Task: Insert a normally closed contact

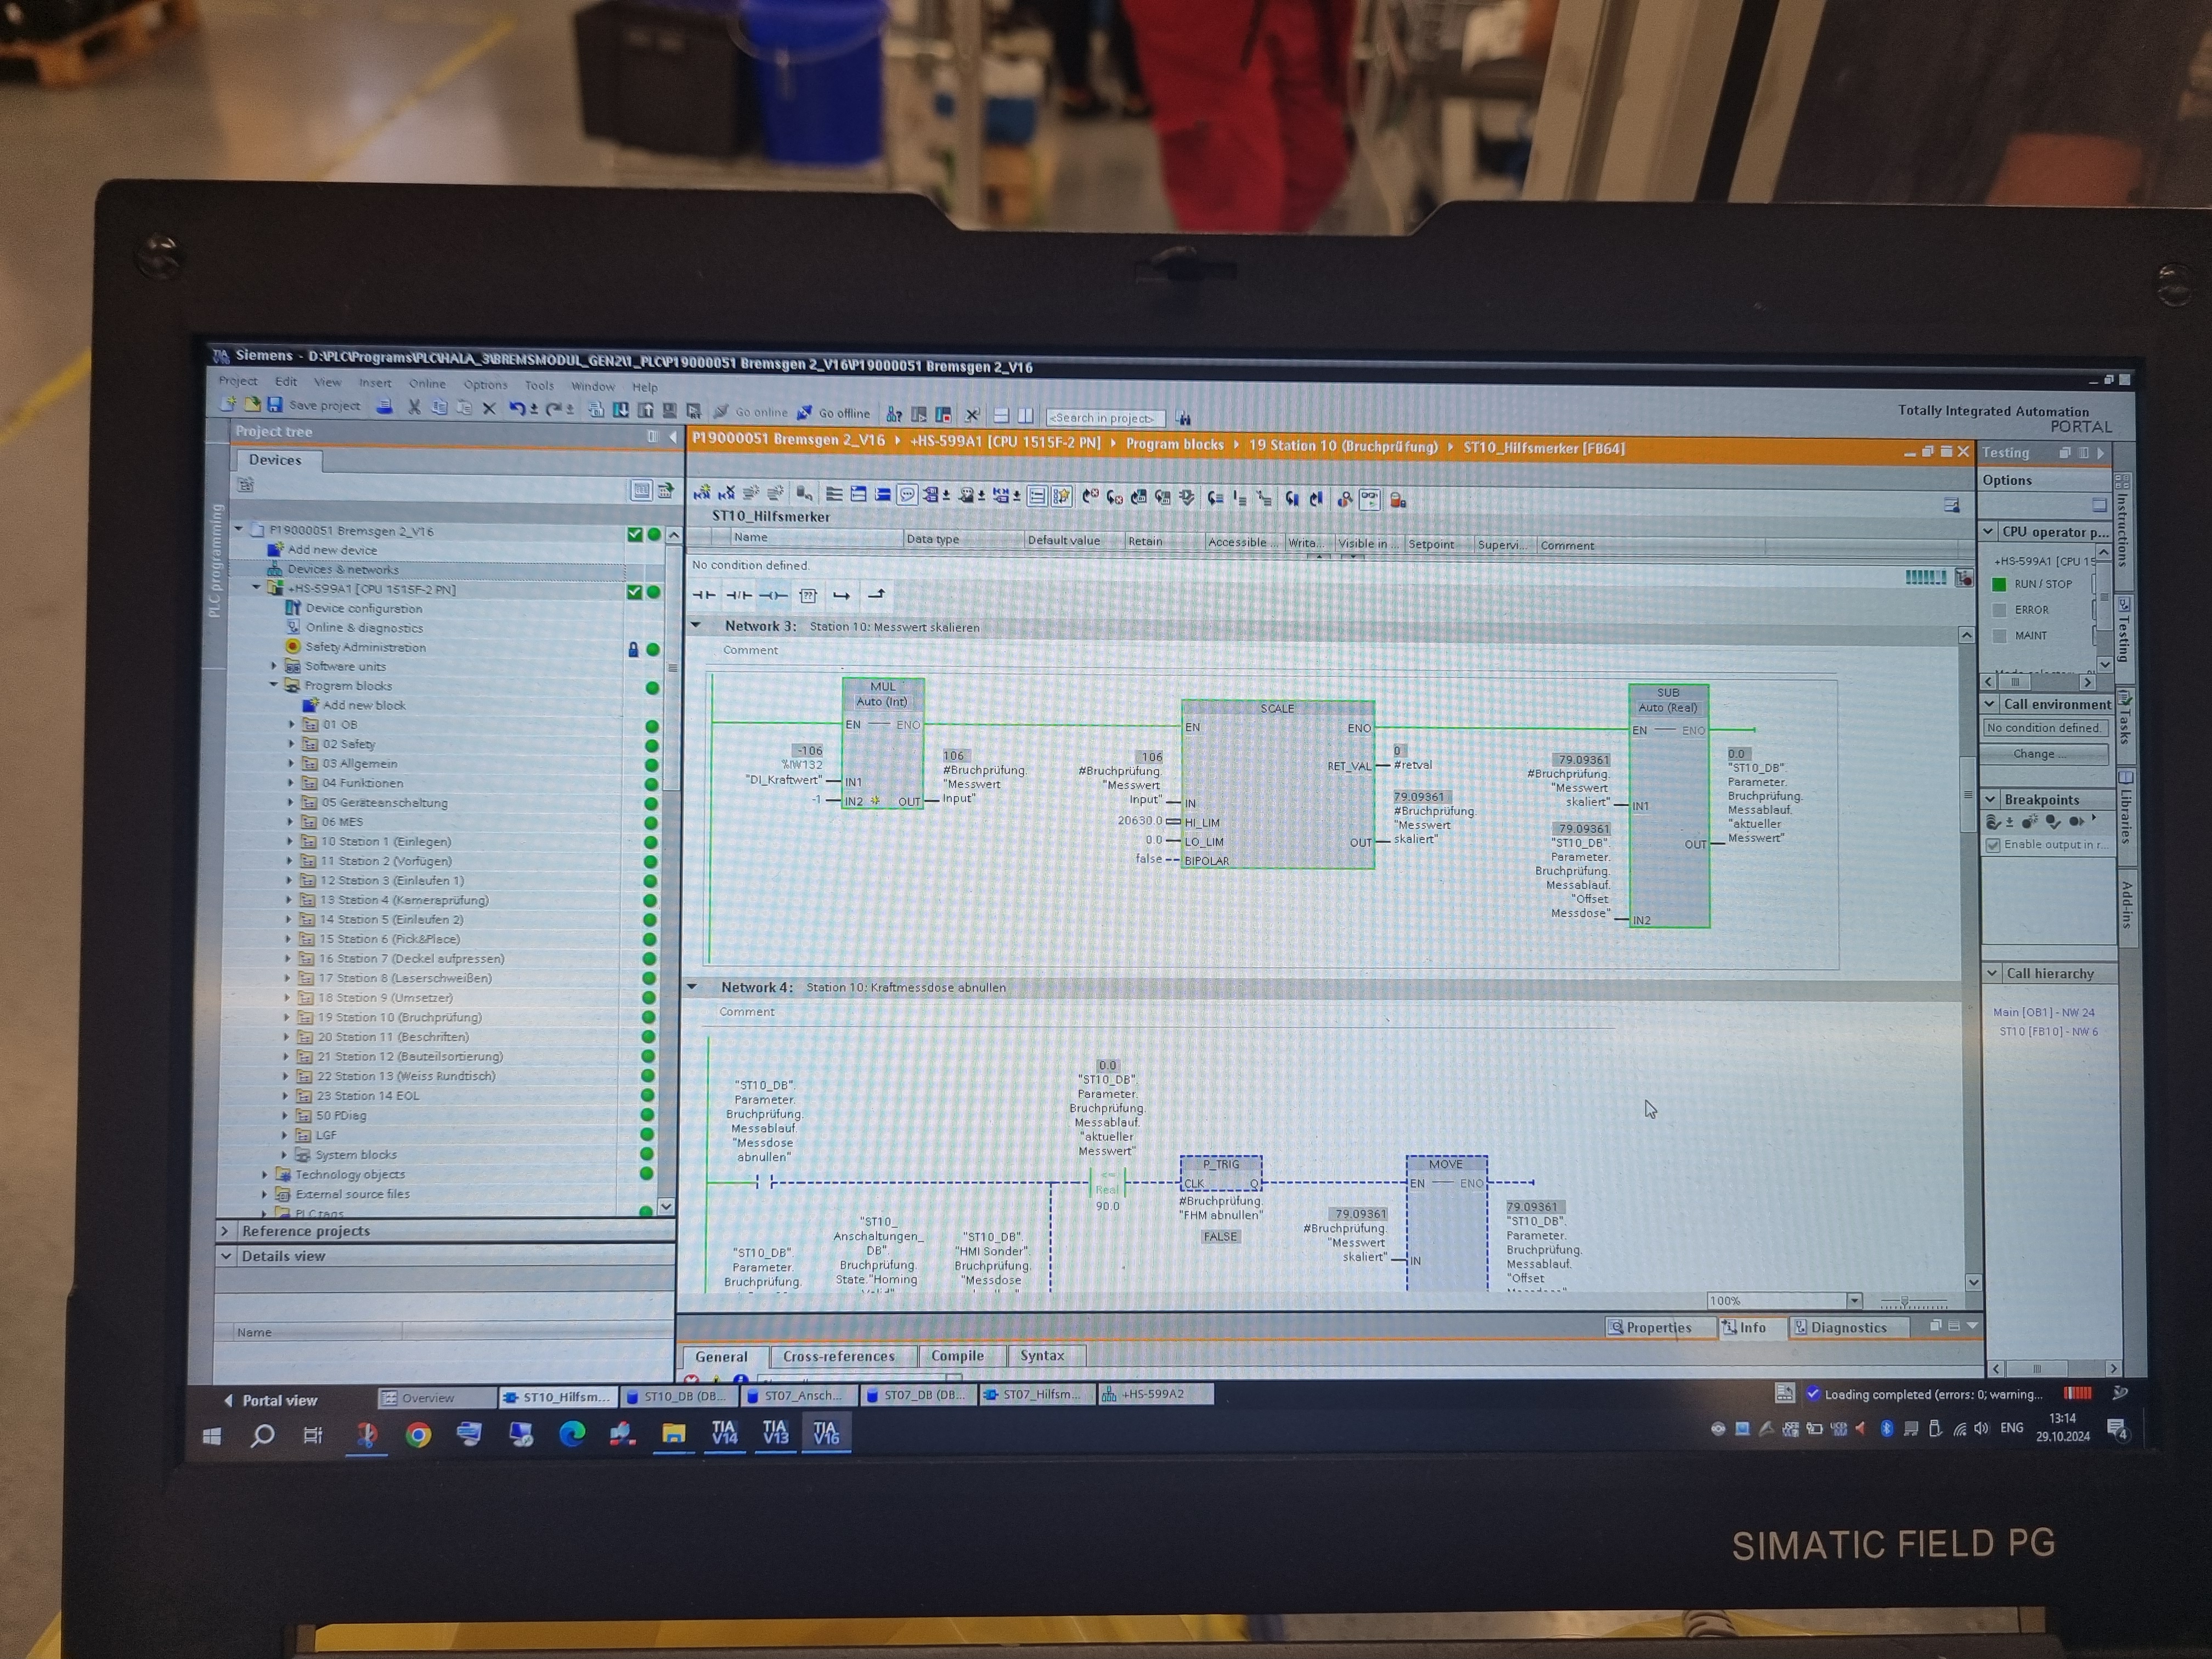Action: 738,595
